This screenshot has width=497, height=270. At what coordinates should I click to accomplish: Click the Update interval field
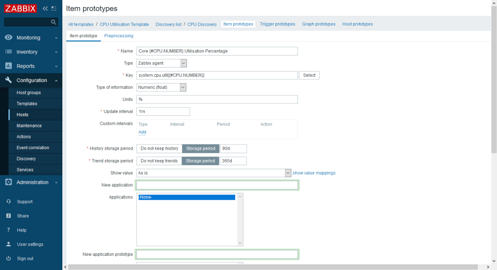point(163,111)
